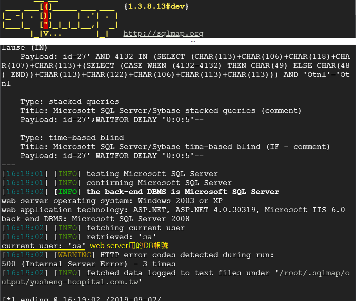This screenshot has width=356, height=301.
Task: Click the timestamp before WARNING entry
Action: (x=25, y=255)
